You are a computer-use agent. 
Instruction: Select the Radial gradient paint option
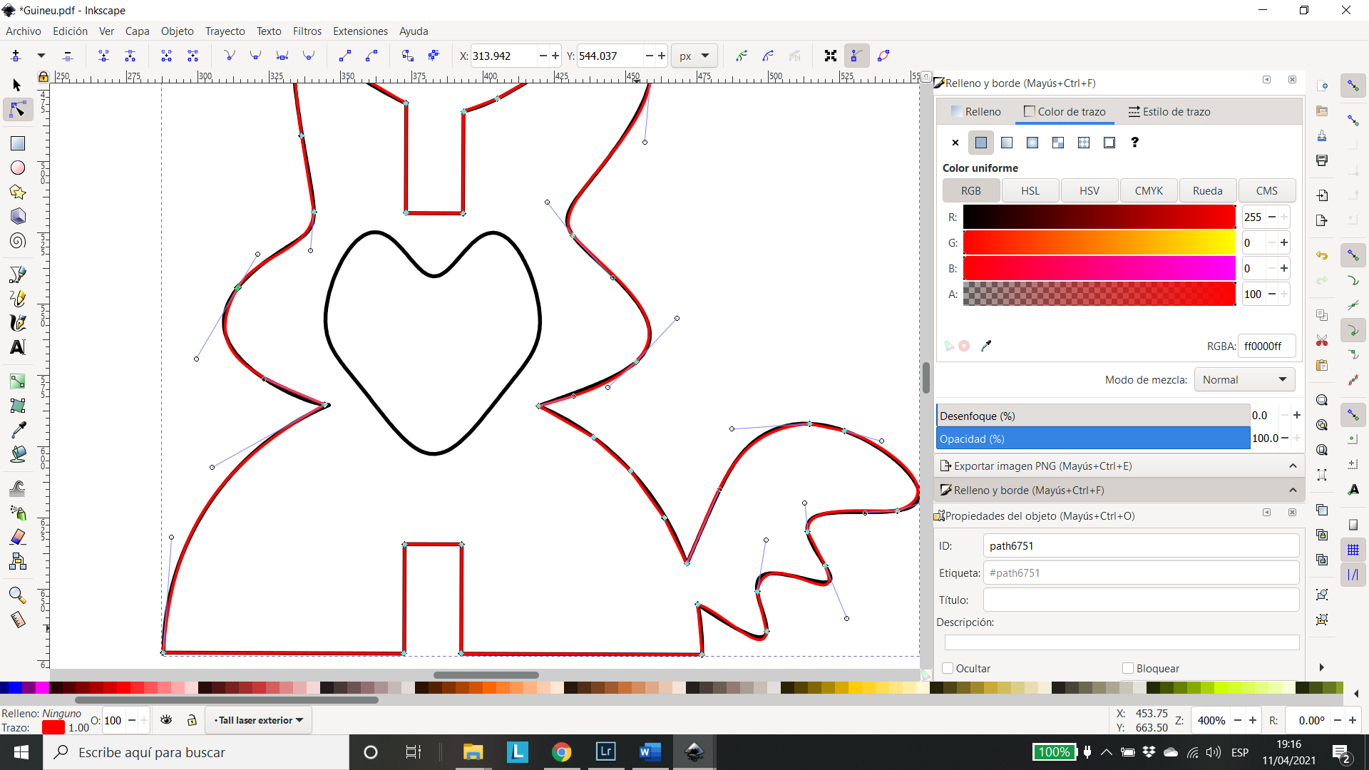(1032, 143)
